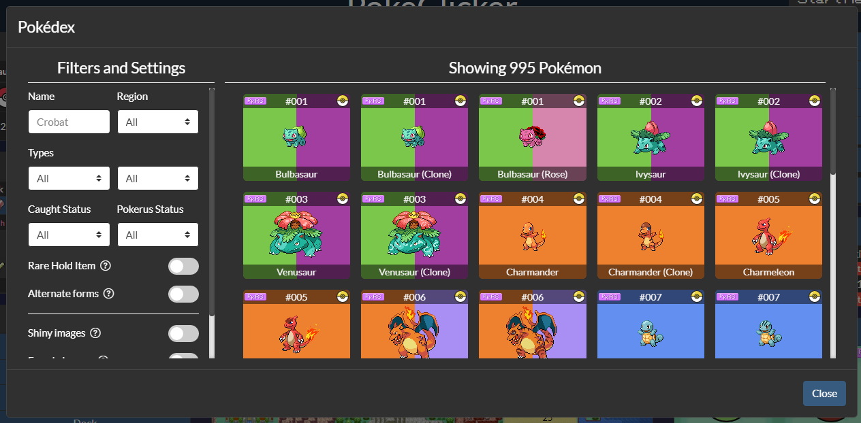Click the first Squirtle #007 card
The width and height of the screenshot is (861, 423).
(x=651, y=324)
